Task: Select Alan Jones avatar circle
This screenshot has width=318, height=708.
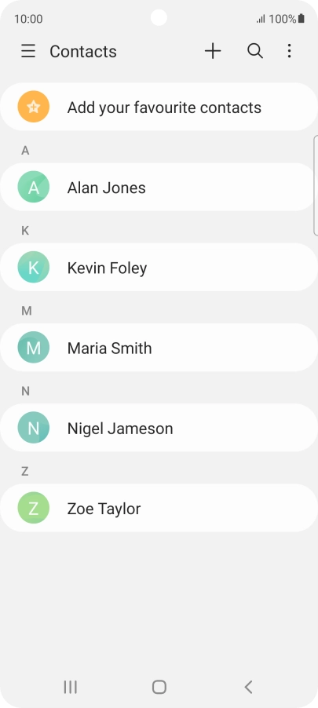Action: pos(34,187)
